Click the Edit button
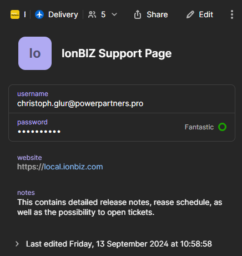This screenshot has width=242, height=256. click(x=200, y=14)
